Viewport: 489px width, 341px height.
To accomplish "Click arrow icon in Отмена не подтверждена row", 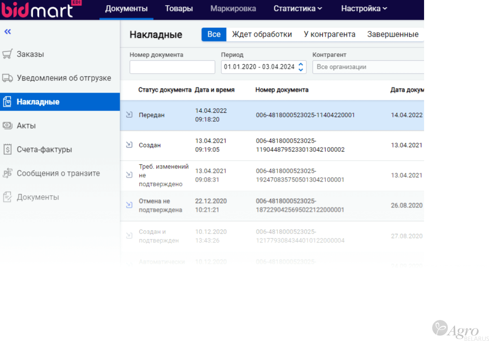I will click(x=129, y=205).
